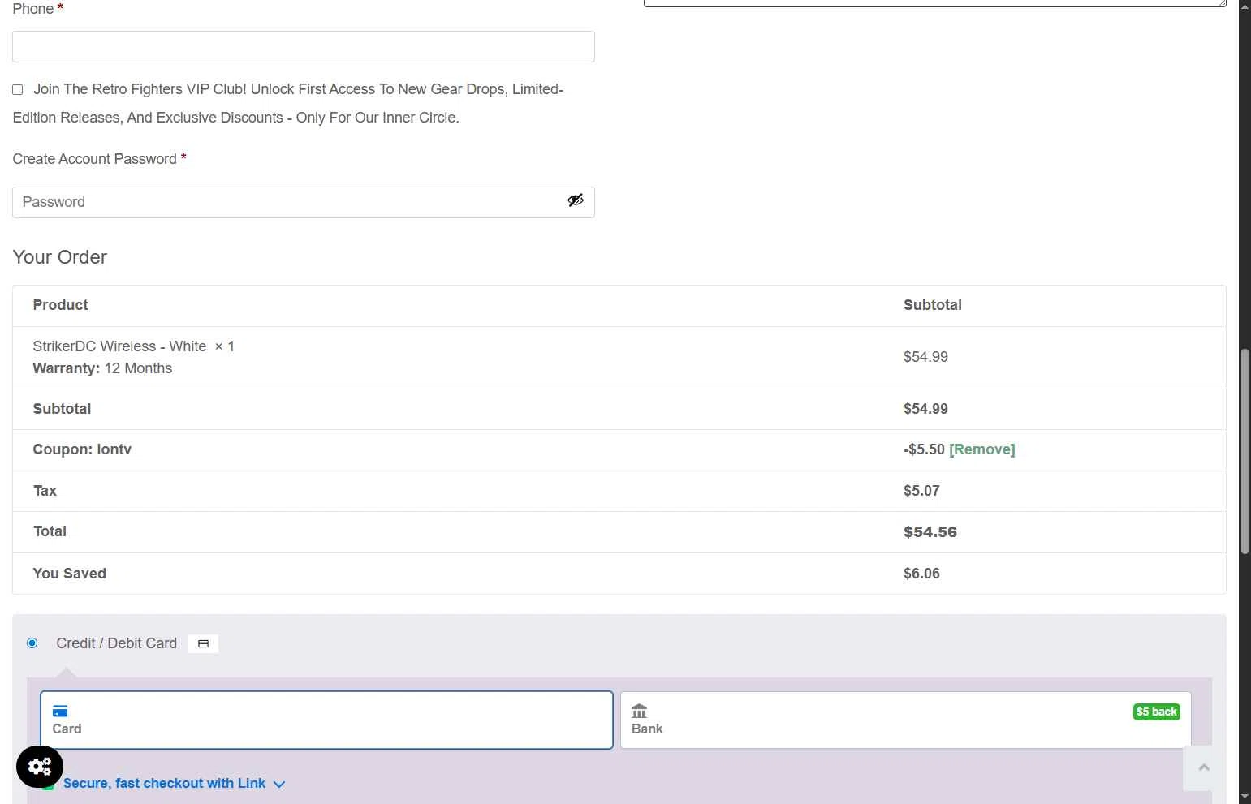The height and width of the screenshot is (804, 1251).
Task: Choose the Bank payment tab
Action: click(905, 720)
